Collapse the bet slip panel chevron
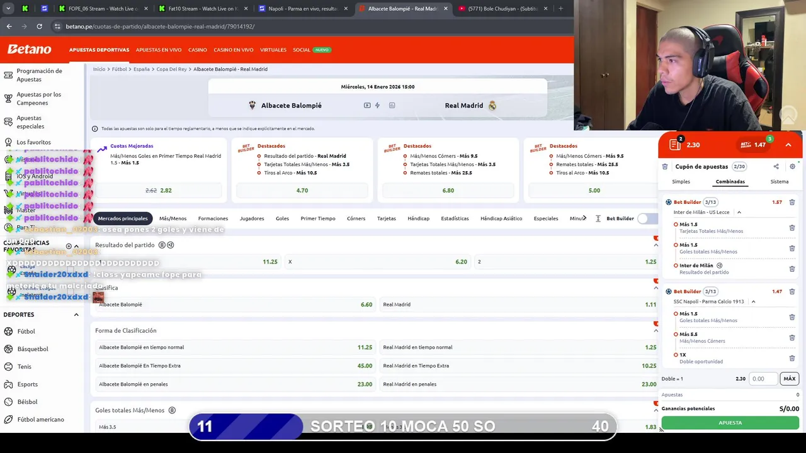Screen dimensions: 806x453 point(788,145)
